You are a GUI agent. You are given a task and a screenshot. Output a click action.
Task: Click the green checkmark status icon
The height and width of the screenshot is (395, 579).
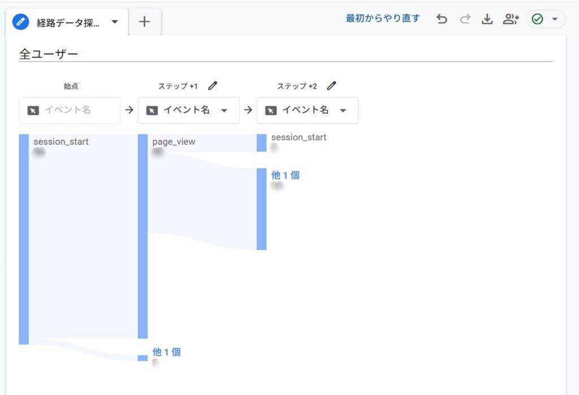click(x=538, y=19)
